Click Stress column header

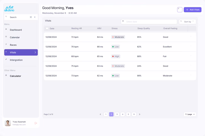point(114,28)
